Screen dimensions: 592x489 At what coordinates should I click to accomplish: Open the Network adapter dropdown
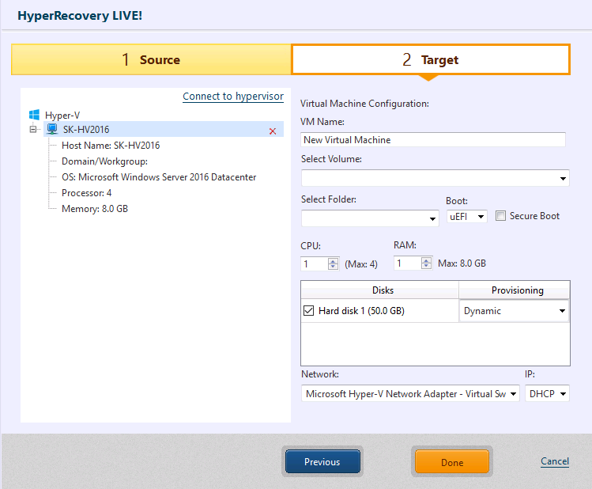click(x=410, y=394)
